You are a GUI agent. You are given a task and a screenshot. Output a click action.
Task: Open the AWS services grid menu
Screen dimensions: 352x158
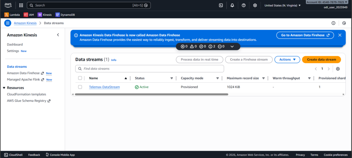click(21, 5)
